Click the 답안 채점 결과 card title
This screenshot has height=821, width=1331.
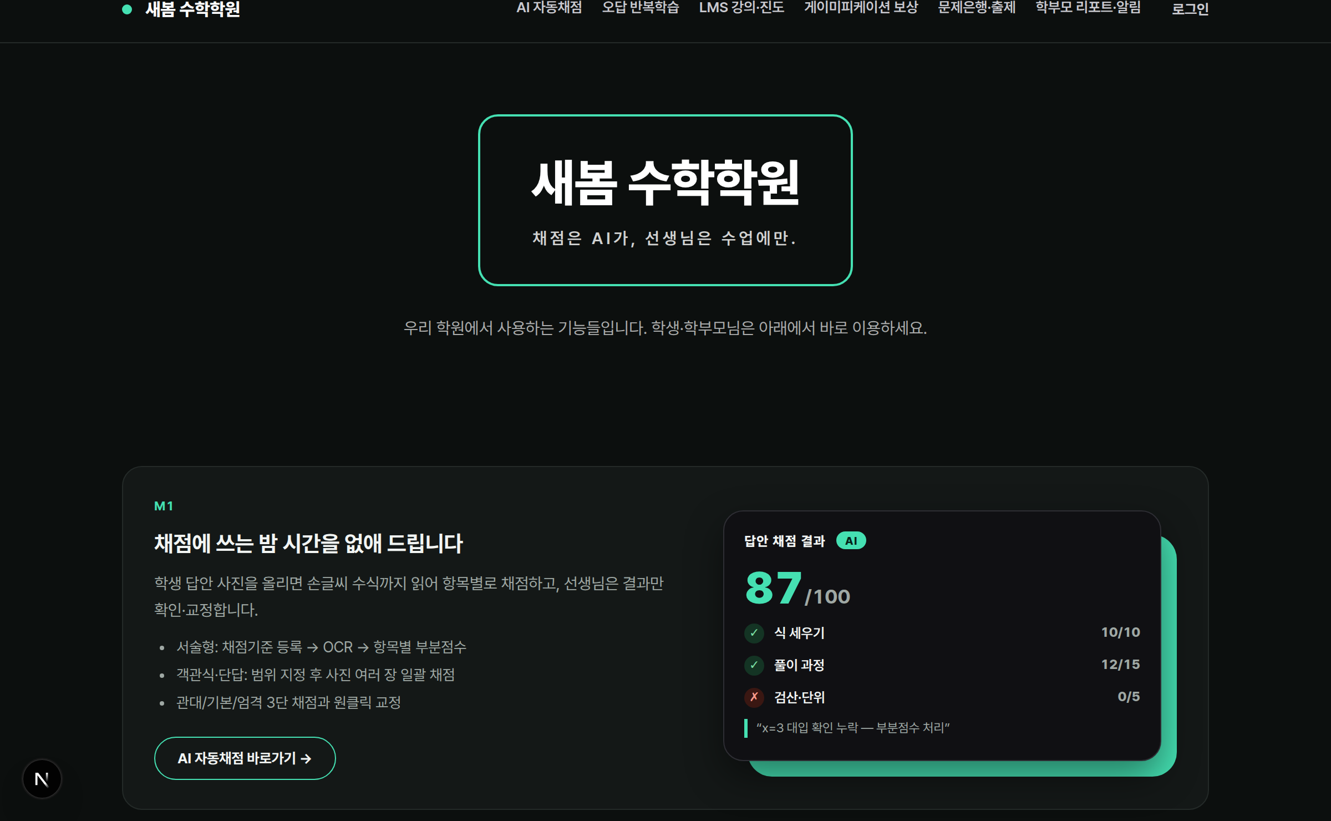[x=784, y=541]
